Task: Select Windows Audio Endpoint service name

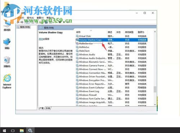Action: (93, 58)
